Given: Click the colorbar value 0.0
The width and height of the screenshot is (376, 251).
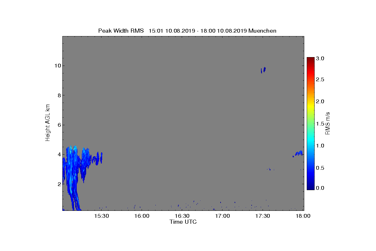Looking at the screenshot, I should tap(320, 188).
